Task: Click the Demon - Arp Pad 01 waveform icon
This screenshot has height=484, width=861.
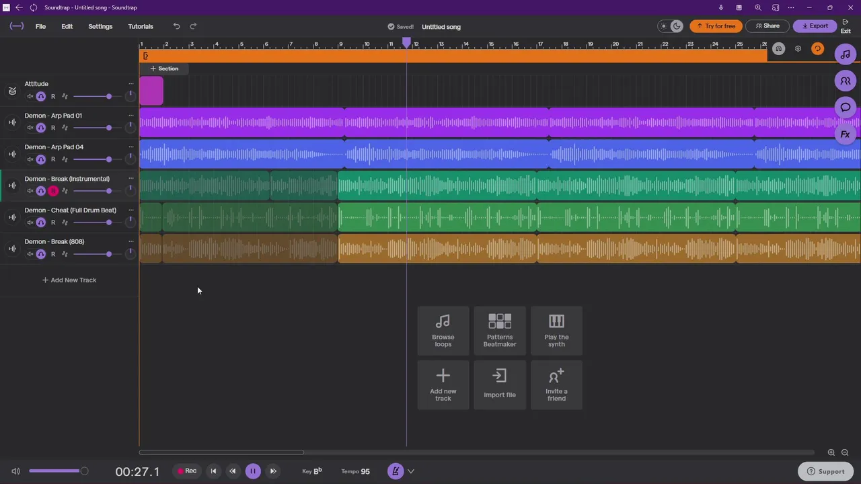Action: pos(12,122)
